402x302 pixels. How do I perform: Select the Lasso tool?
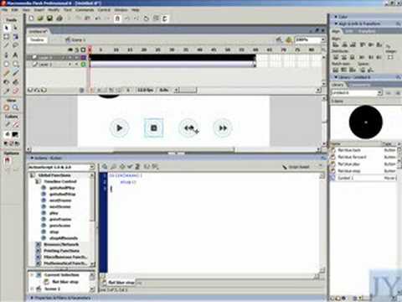click(15, 45)
